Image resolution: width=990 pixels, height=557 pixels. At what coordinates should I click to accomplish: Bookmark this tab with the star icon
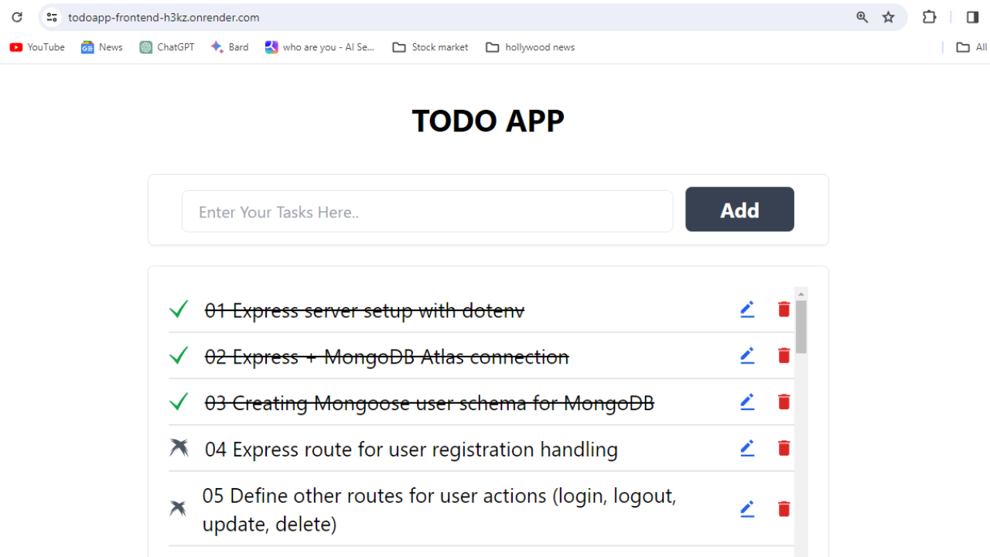tap(889, 17)
